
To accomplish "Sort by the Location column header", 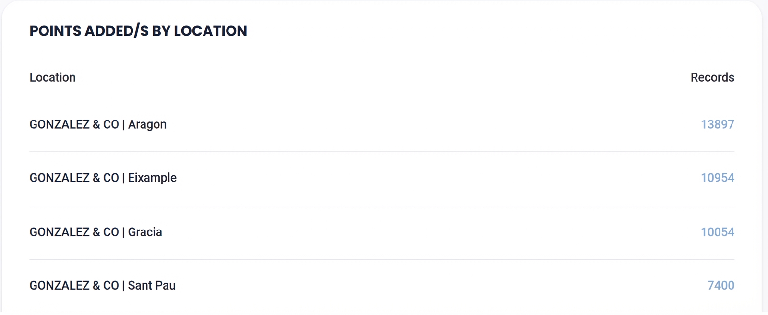I will pos(52,77).
